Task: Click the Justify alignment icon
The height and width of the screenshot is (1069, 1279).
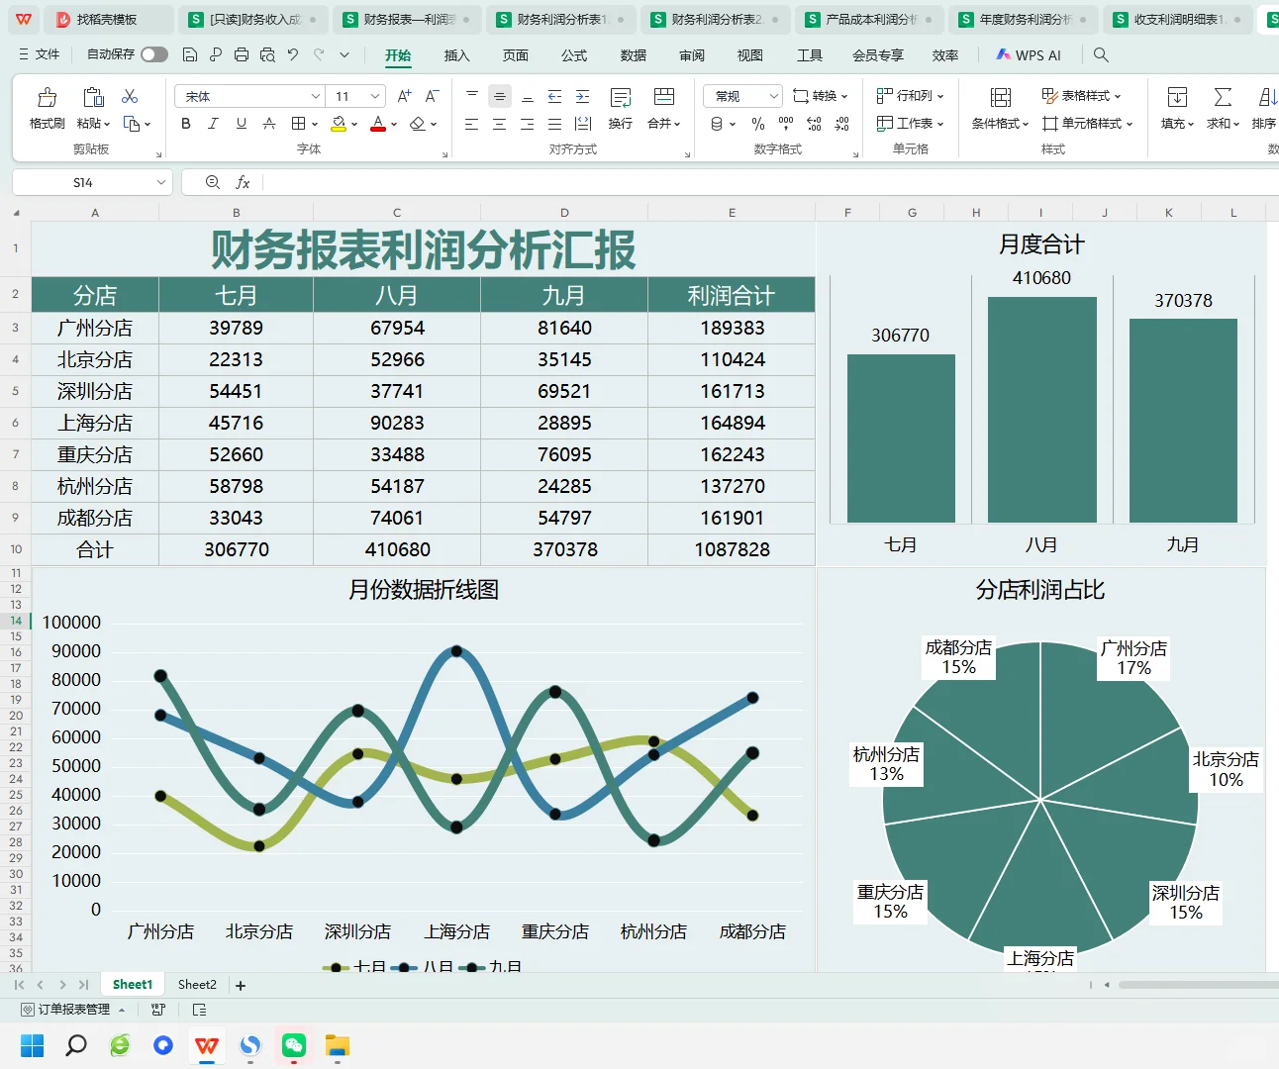Action: coord(555,124)
